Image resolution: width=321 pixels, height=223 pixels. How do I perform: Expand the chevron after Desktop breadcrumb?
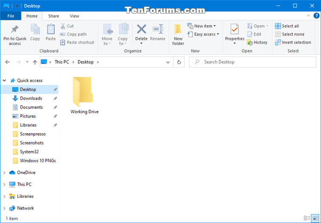pyautogui.click(x=98, y=62)
